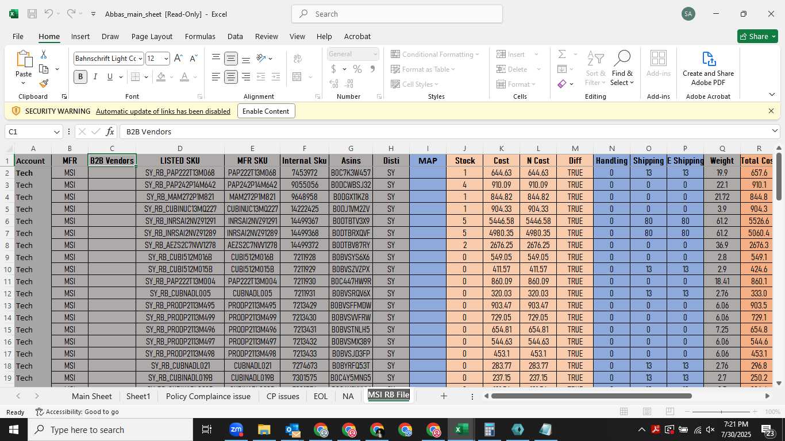Click Automatic update of links disabled link
Image resolution: width=785 pixels, height=441 pixels.
pos(163,111)
